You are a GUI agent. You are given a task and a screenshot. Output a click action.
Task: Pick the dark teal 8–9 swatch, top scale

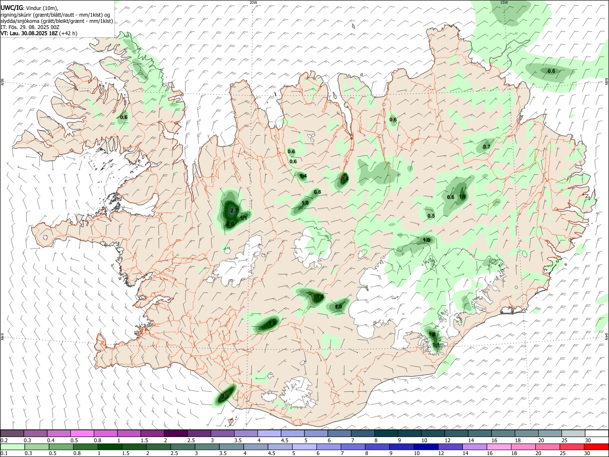point(386,433)
